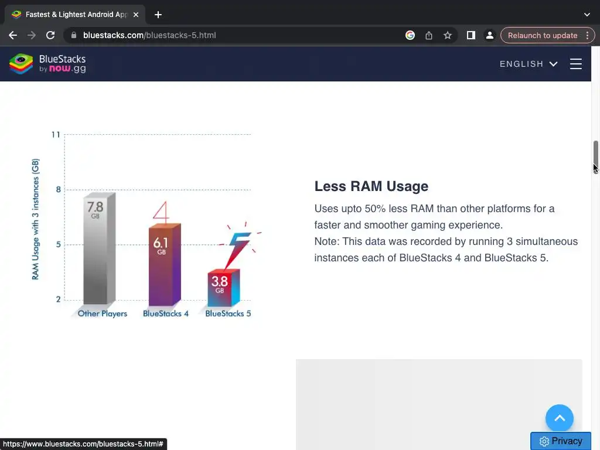Click the 6.1 GB BlueStacks 4 bar
Screen dimensions: 600x450
click(165, 264)
